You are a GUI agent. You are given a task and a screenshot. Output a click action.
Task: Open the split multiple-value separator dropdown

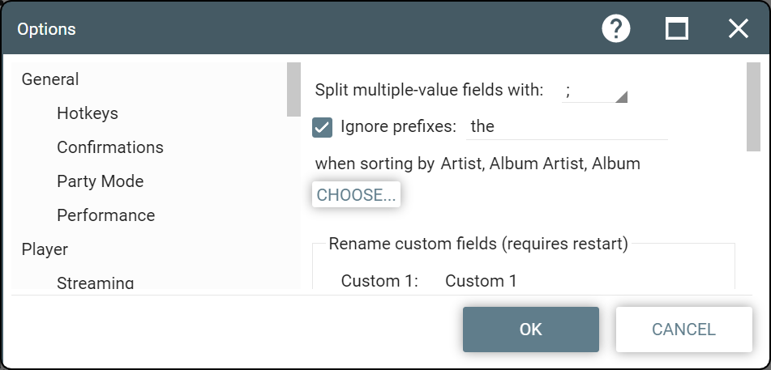coord(596,91)
